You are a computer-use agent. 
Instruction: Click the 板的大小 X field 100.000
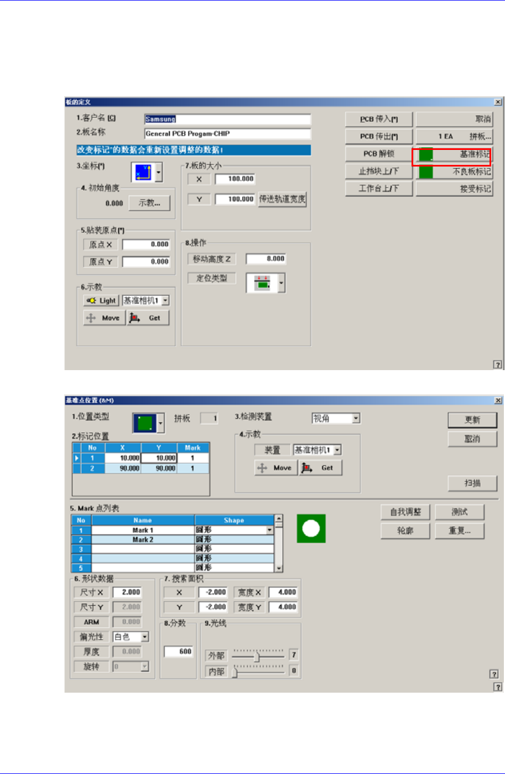tap(235, 179)
